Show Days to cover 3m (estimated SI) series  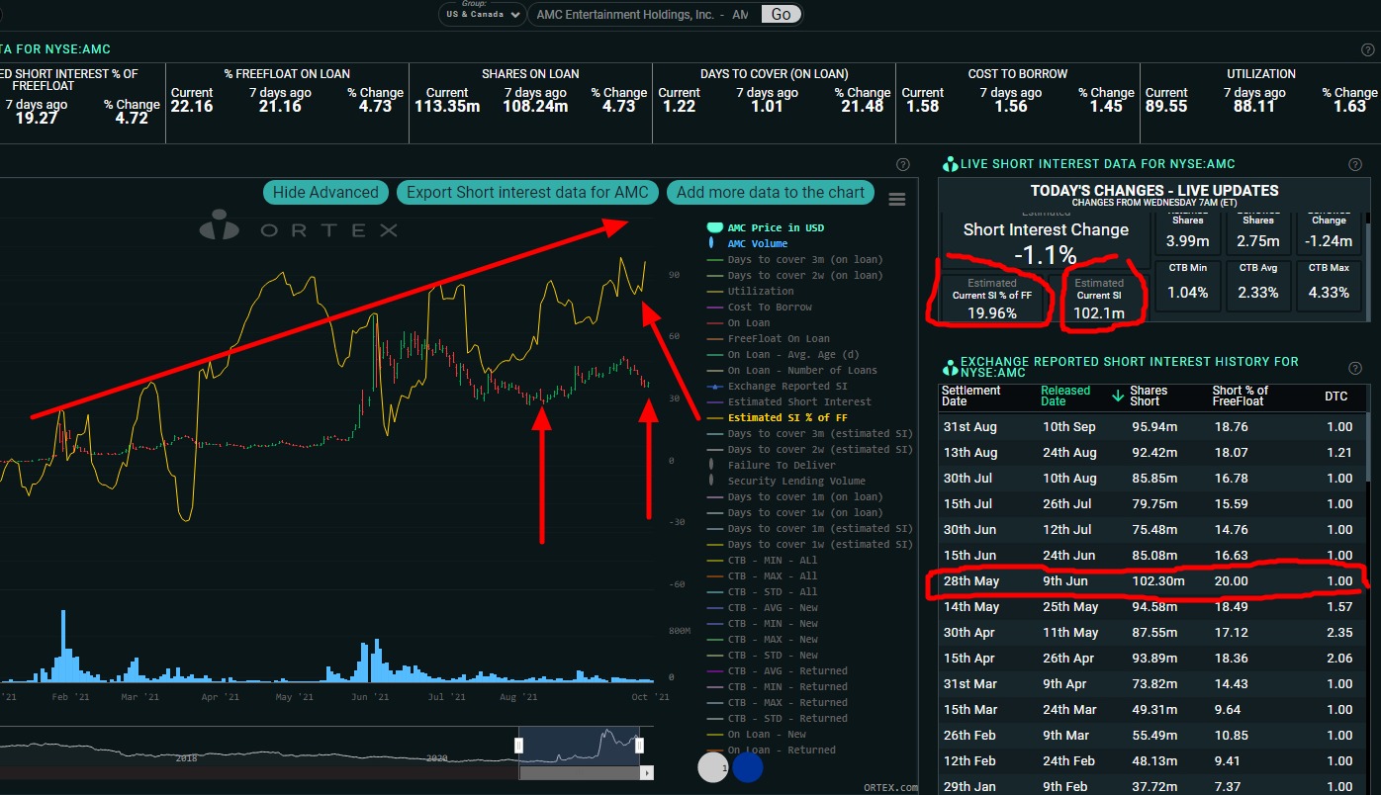tap(810, 433)
